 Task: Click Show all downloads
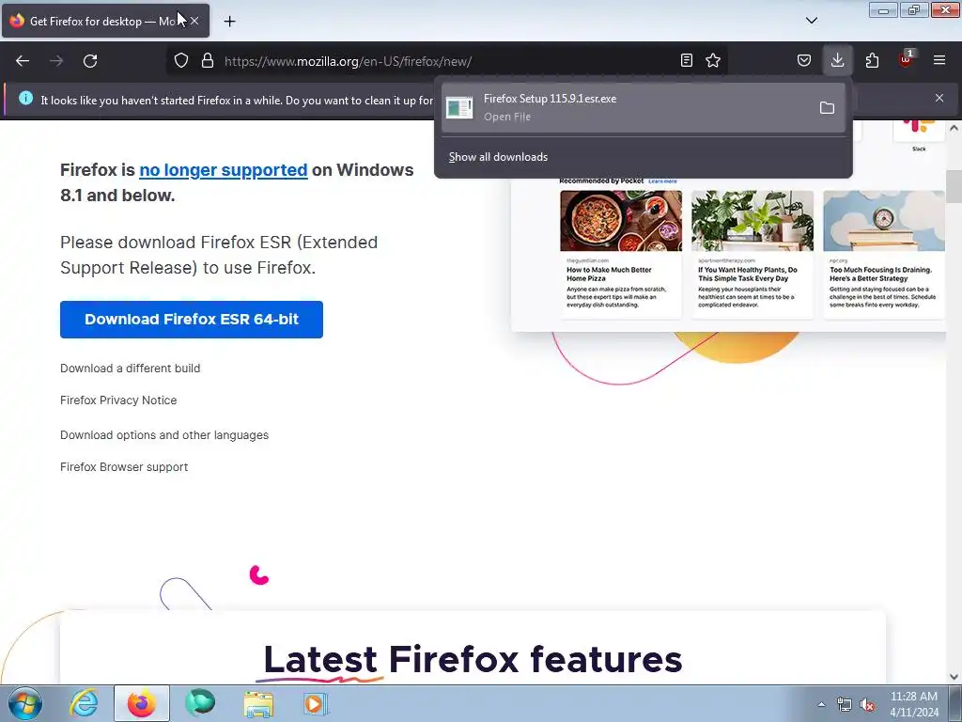[x=498, y=157]
